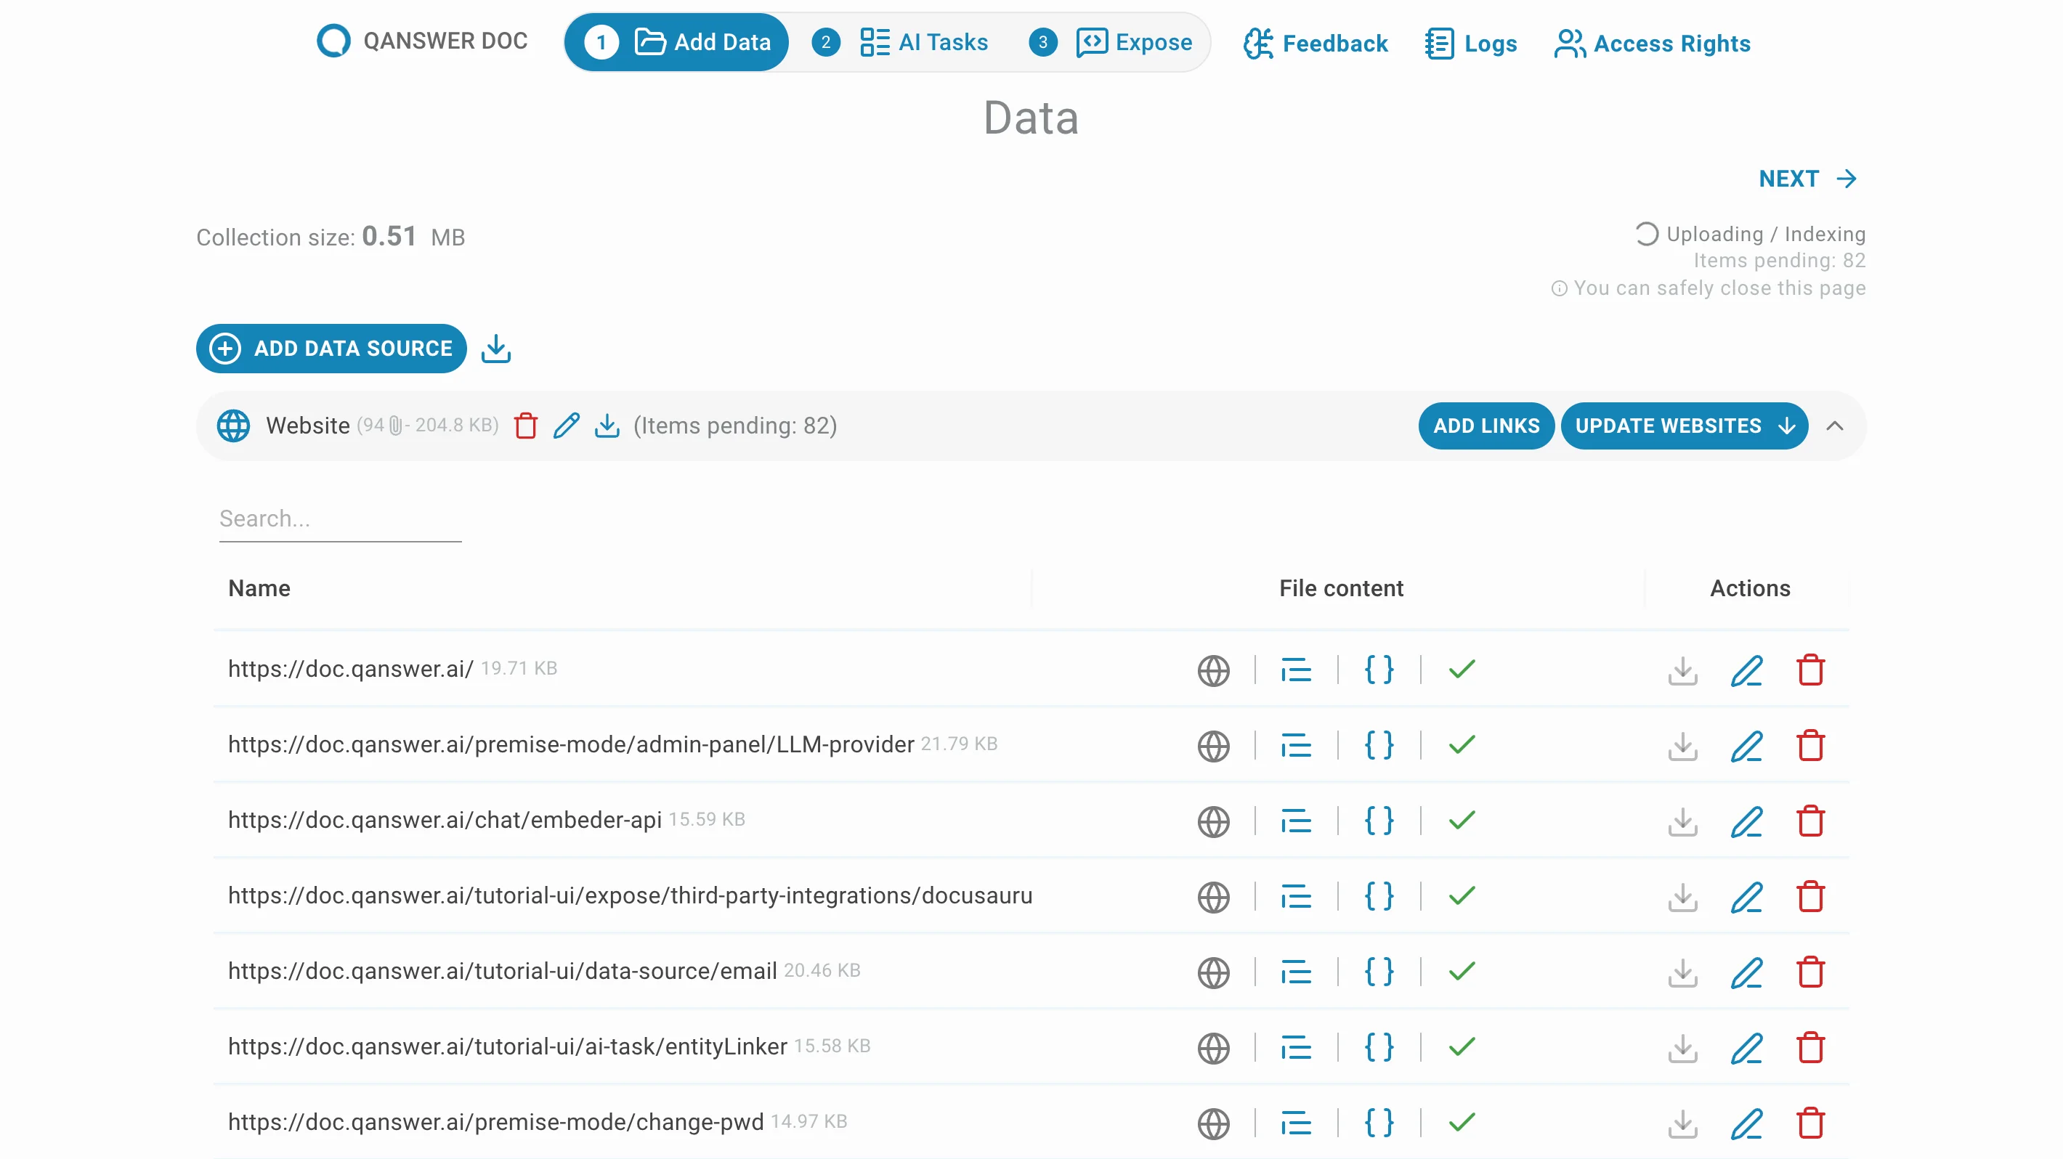Delete the LLM-provider entry
2063x1159 pixels.
[x=1810, y=746]
